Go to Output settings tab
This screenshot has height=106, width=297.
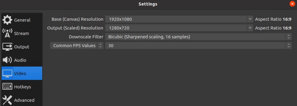22,47
